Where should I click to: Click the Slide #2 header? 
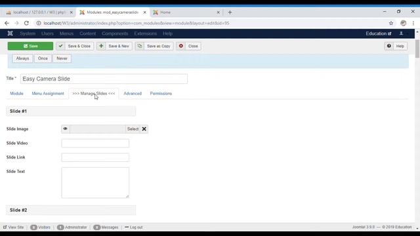71,210
